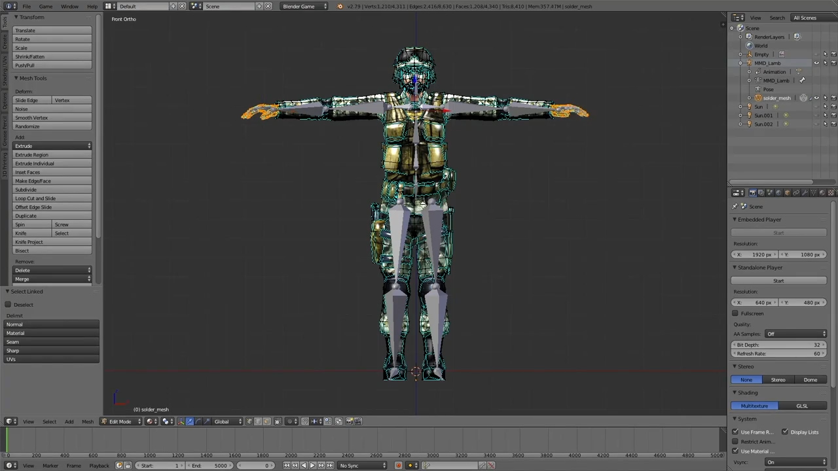This screenshot has height=471, width=838.
Task: Toggle visibility eye of solder_mesh in outliner
Action: 816,98
